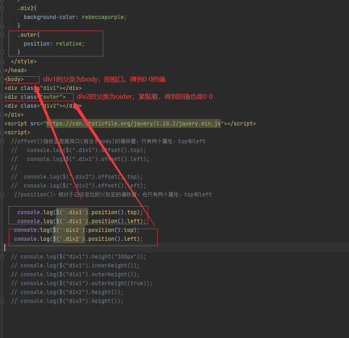Click the .div1 position().top log line
The image size is (349, 338).
click(80, 212)
